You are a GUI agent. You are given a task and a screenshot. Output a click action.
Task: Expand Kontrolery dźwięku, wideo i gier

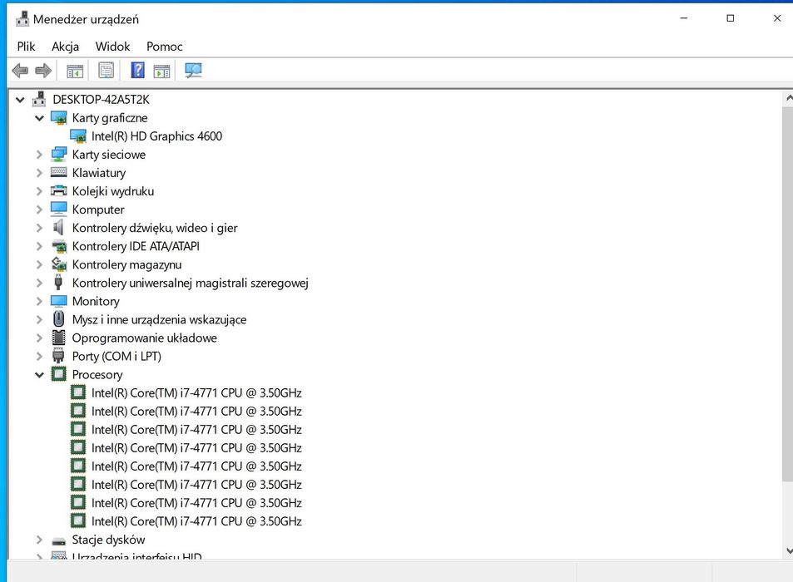39,228
